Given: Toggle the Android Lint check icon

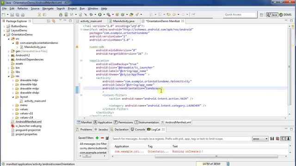Looking at the screenshot, I should tap(72, 15).
